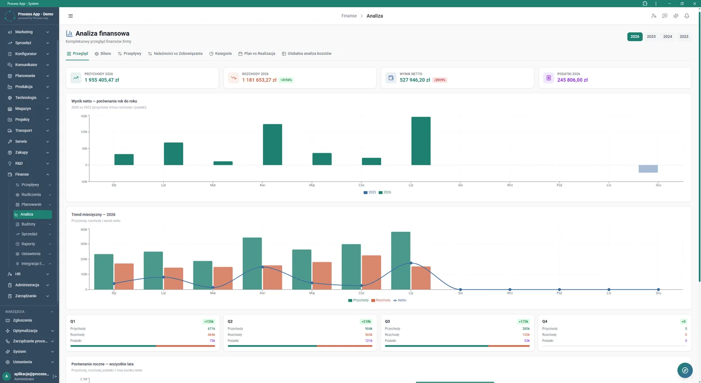Click the Rozchody 2026 trend-down icon

[234, 78]
